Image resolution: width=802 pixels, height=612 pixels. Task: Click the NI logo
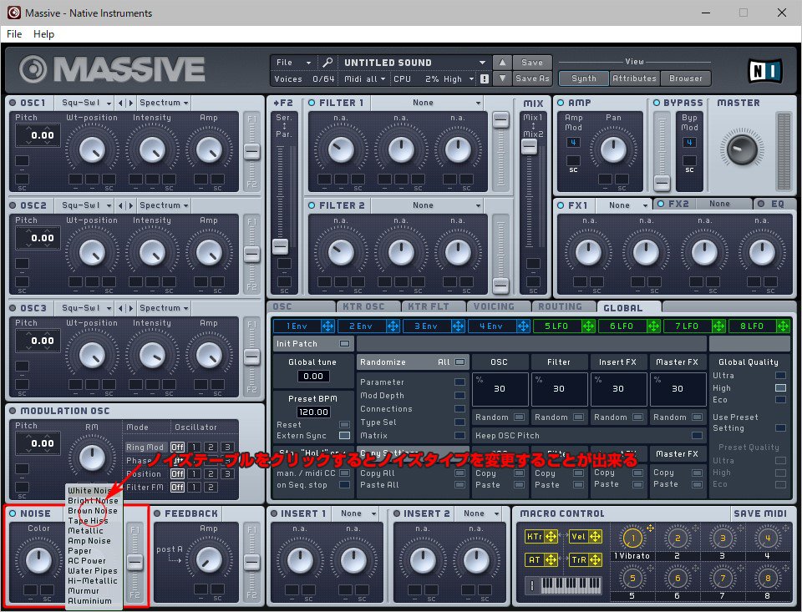point(765,72)
